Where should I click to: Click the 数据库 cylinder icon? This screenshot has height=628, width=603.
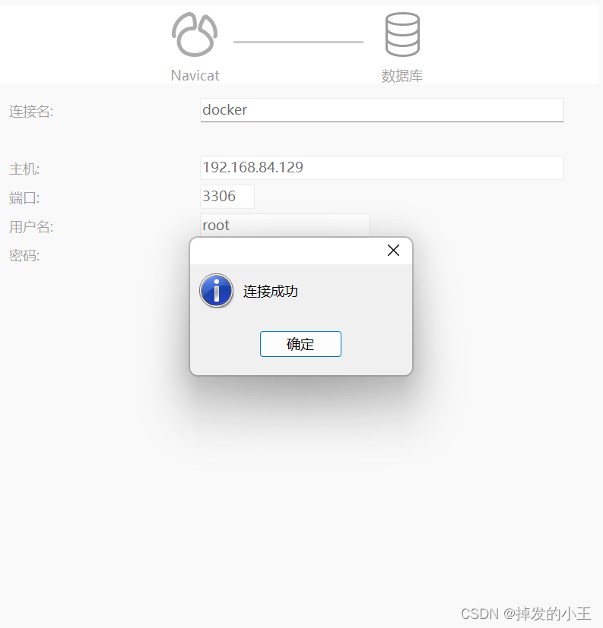[402, 34]
